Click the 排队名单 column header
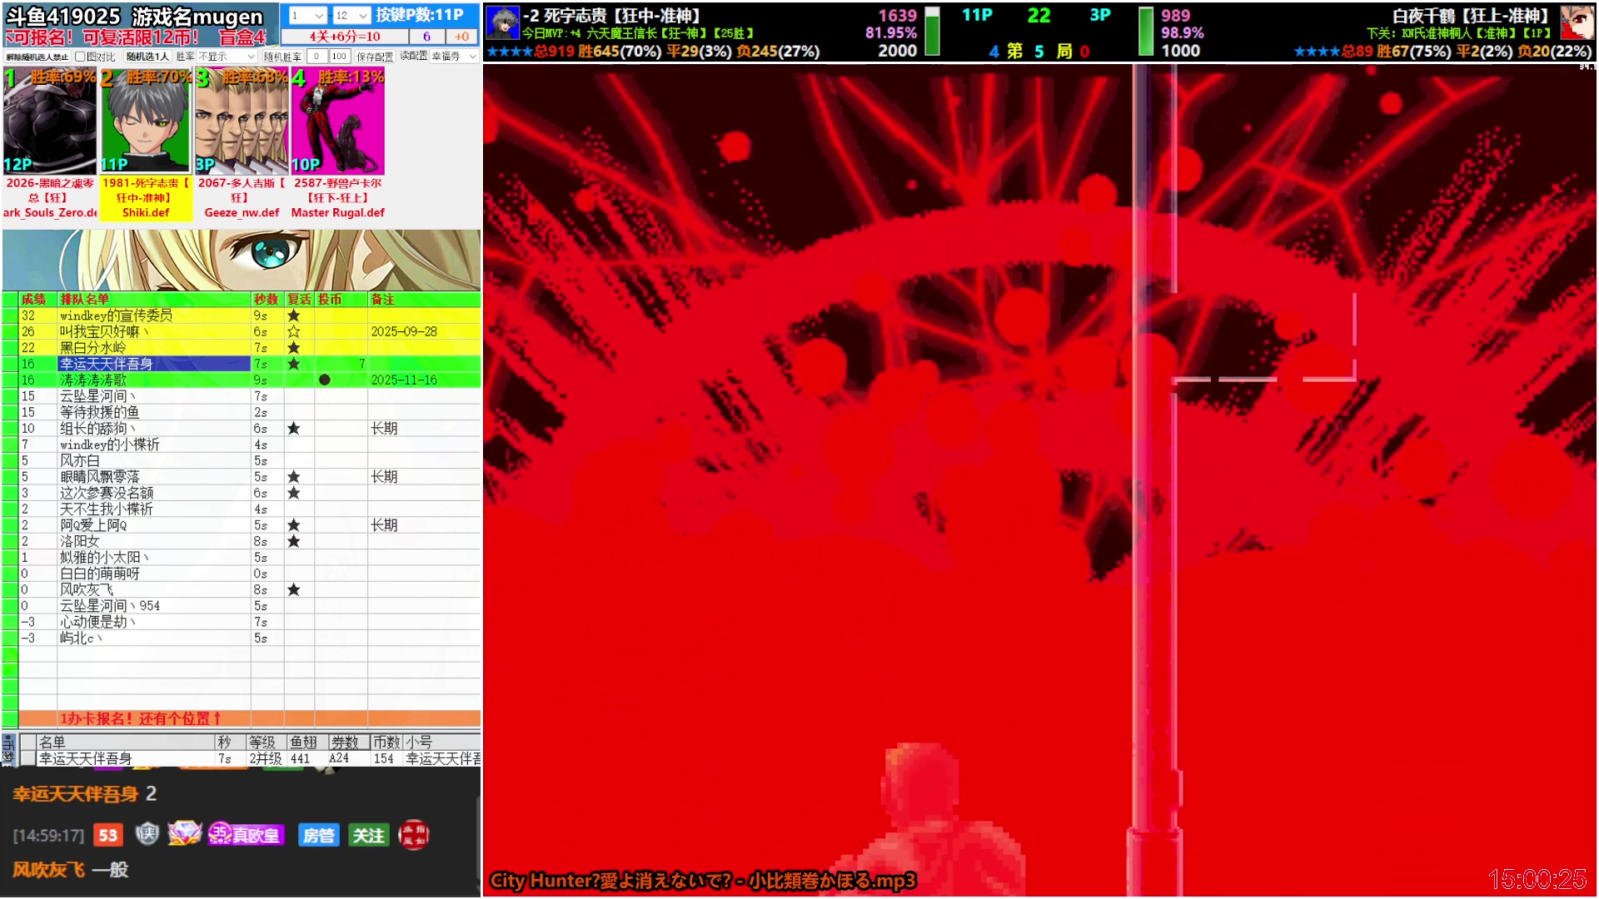Screen dimensions: 1599x899 click(x=154, y=299)
